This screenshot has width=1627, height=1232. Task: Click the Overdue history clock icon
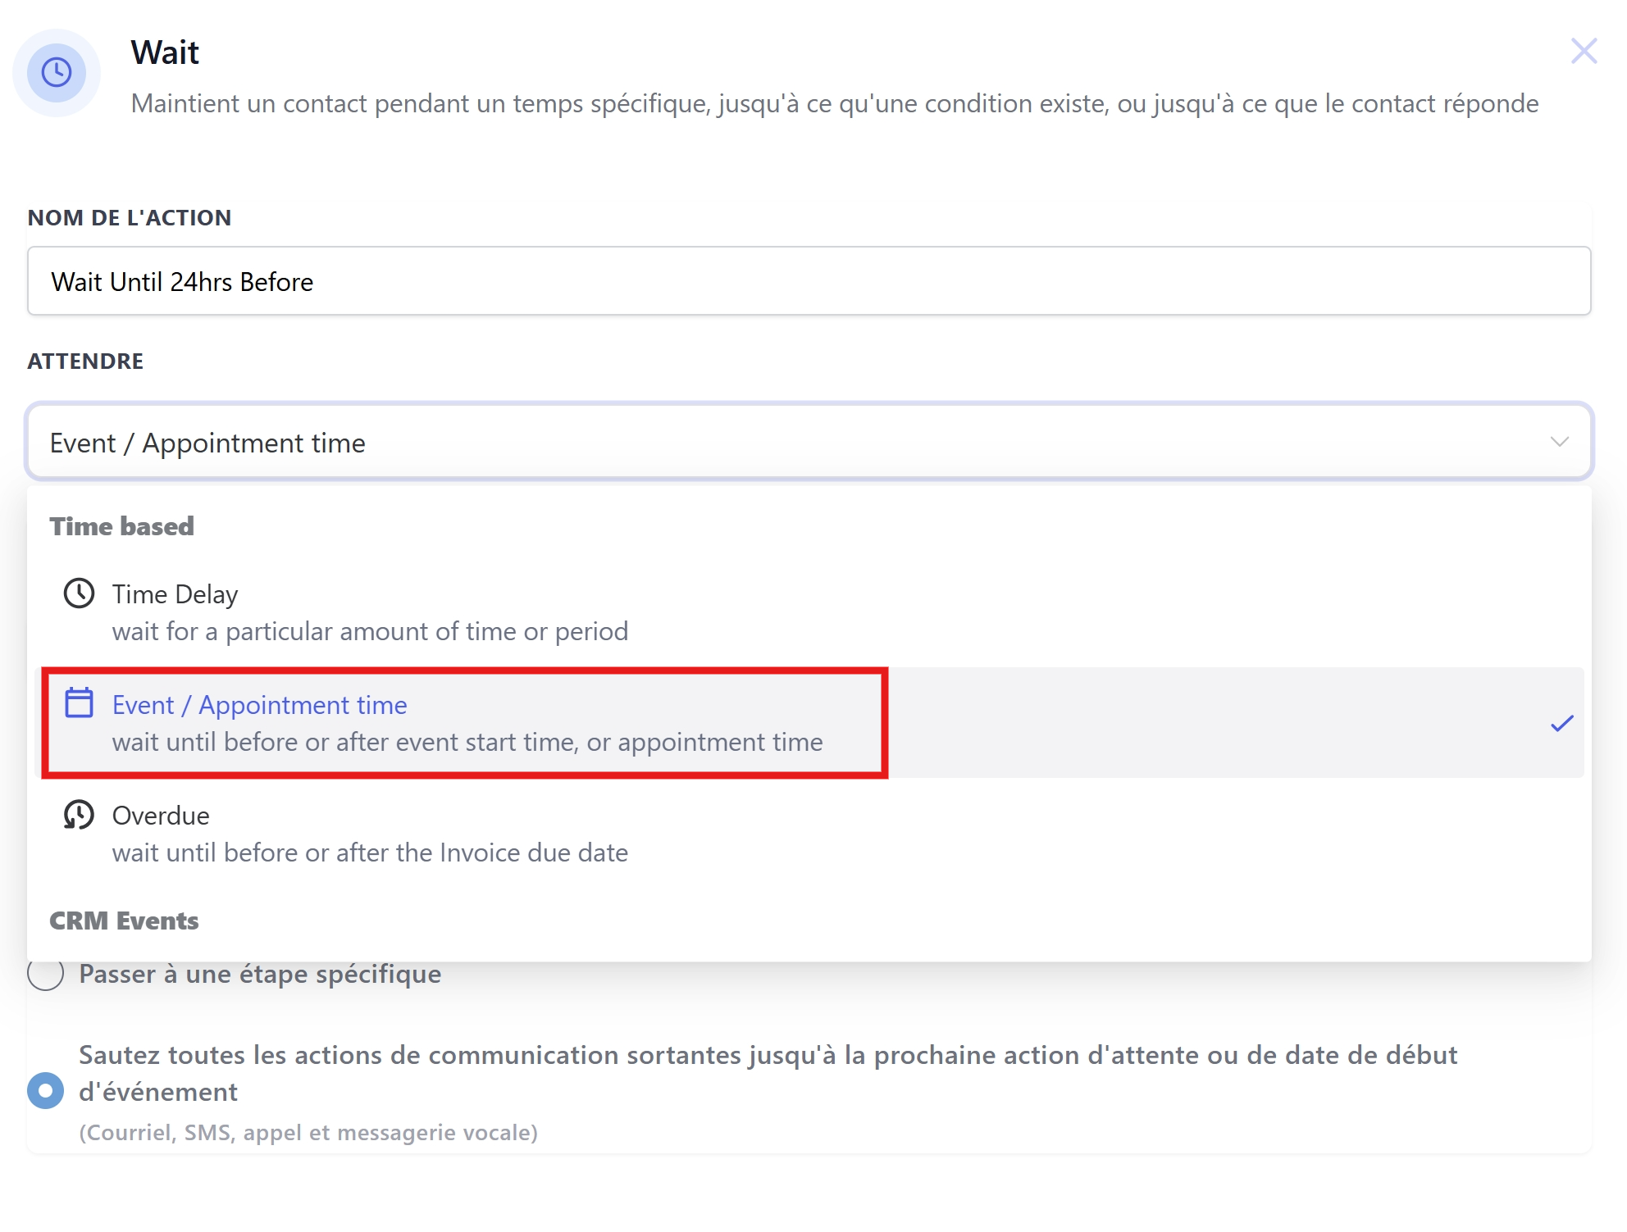pyautogui.click(x=79, y=814)
